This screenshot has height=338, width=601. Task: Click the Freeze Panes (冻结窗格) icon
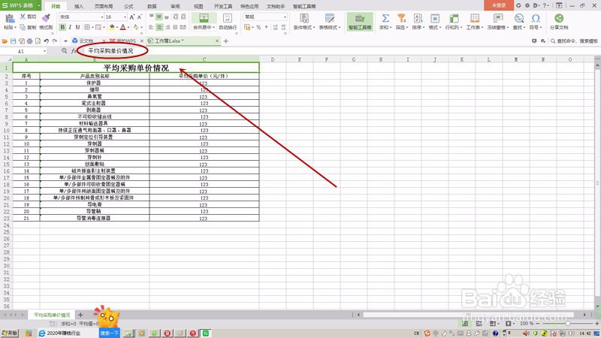click(x=498, y=18)
